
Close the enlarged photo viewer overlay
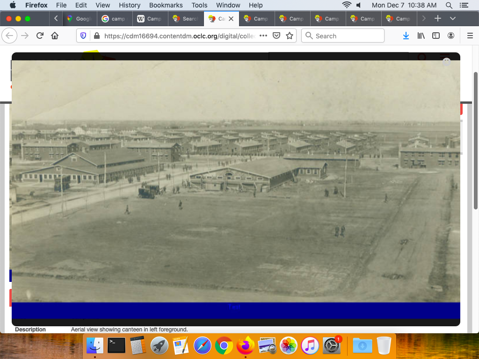(x=446, y=62)
